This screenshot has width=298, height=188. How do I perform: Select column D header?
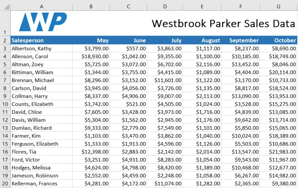pyautogui.click(x=165, y=7)
